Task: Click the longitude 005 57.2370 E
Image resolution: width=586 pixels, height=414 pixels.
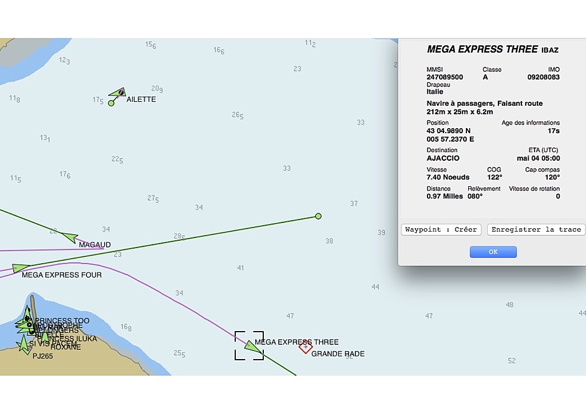Action: [450, 140]
